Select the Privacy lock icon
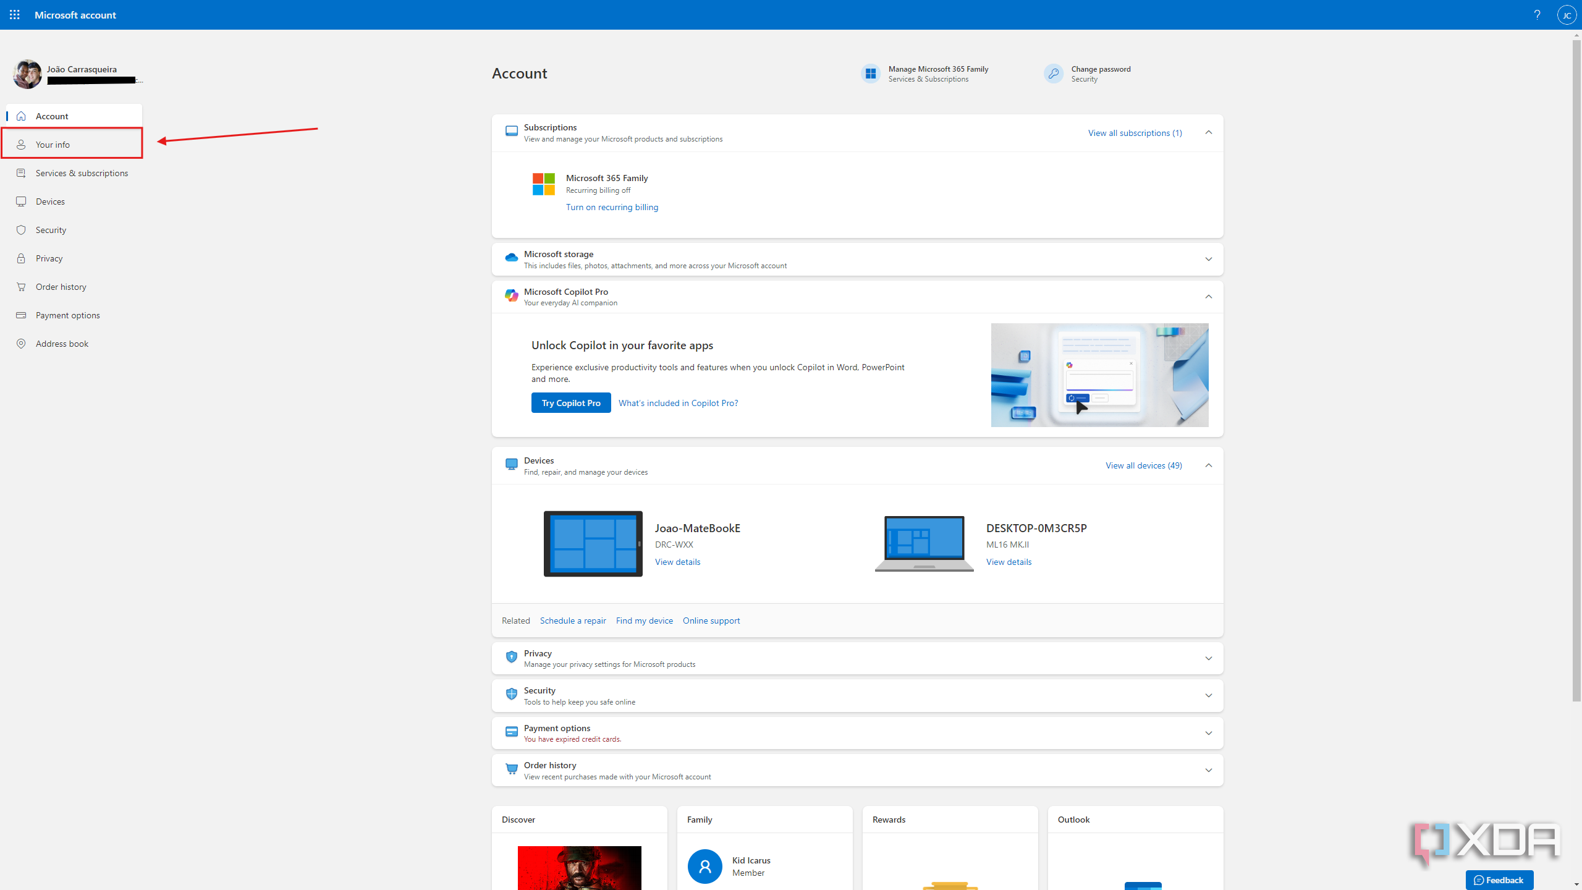The image size is (1582, 890). [21, 258]
